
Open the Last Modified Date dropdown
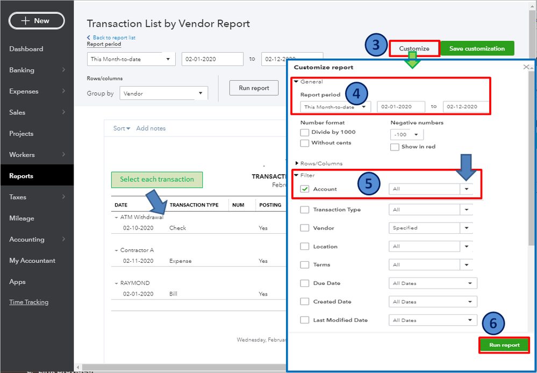[x=433, y=320]
